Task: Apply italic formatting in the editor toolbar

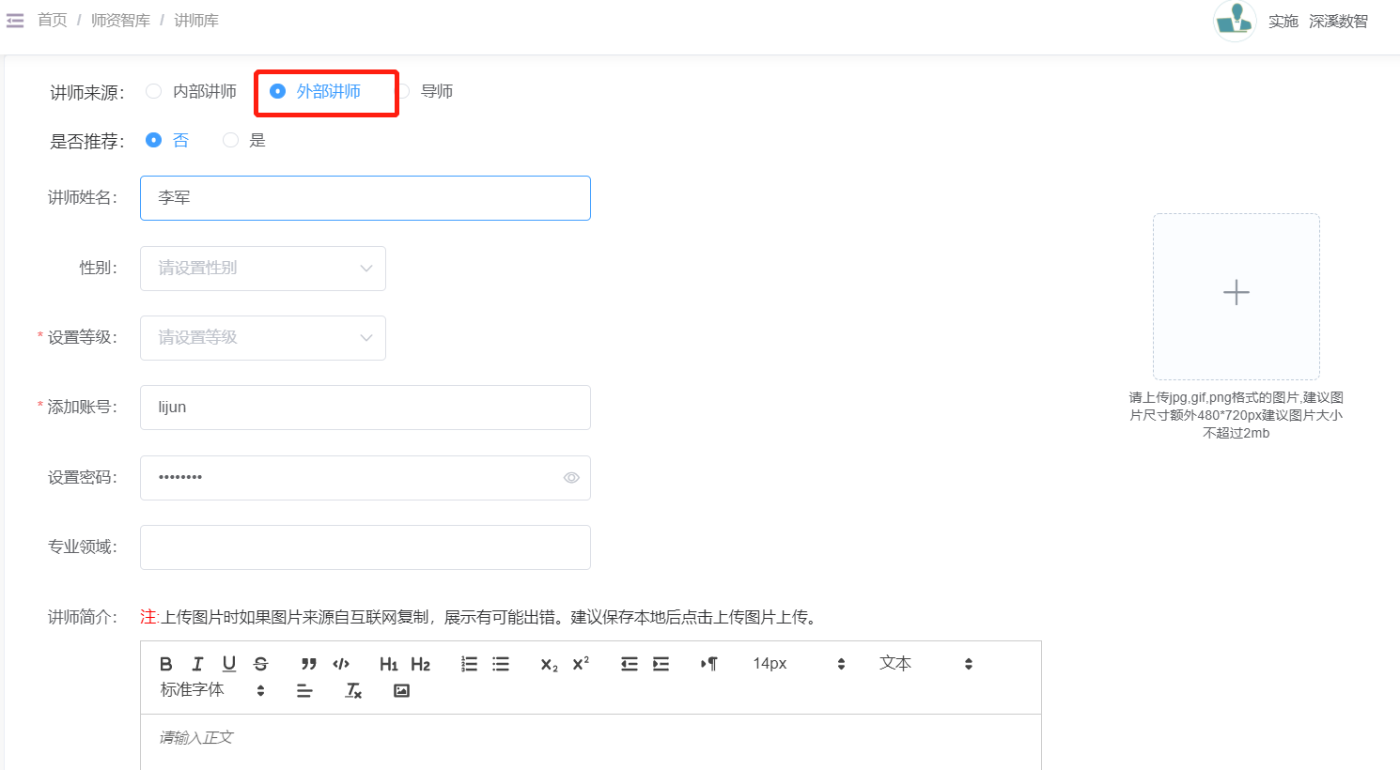Action: coord(197,664)
